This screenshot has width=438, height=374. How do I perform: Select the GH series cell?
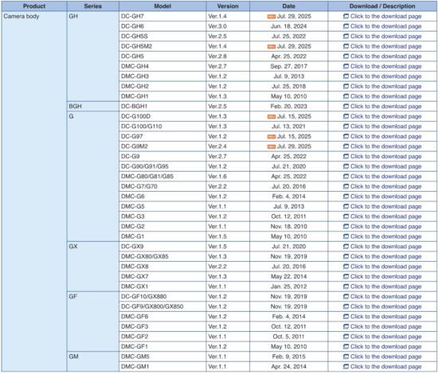(x=92, y=56)
